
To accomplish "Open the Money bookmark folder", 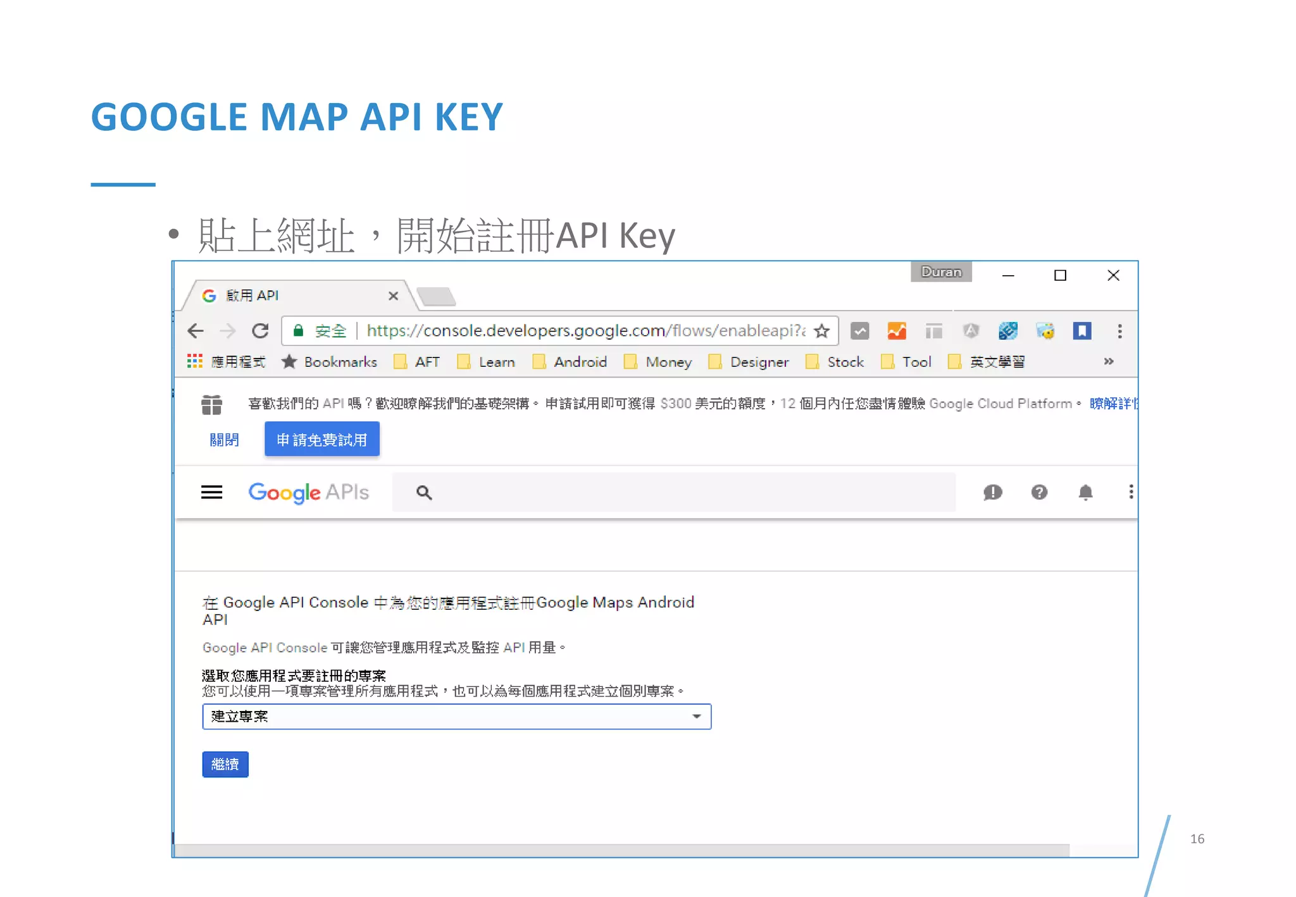I will (x=657, y=362).
